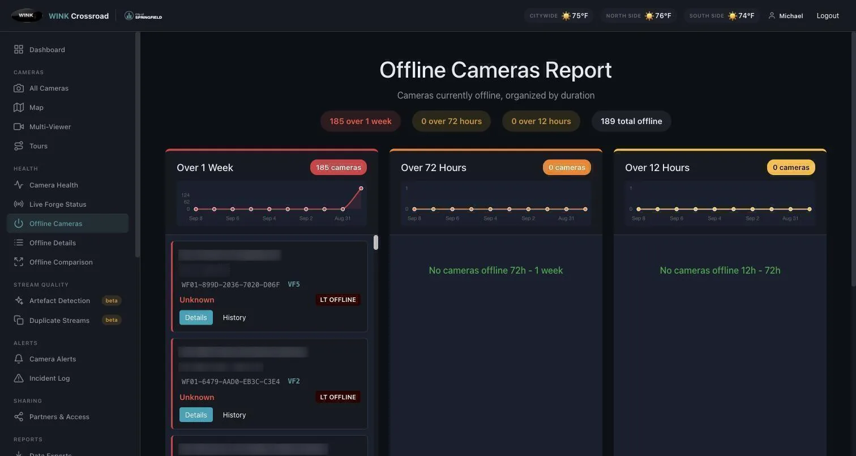Screen dimensions: 856x456
Task: Click the user profile icon beside Michael
Action: [772, 16]
